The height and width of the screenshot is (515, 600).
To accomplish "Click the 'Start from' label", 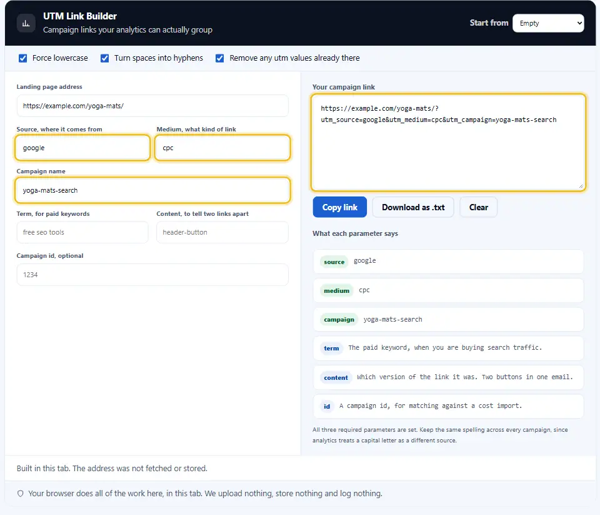I will (x=489, y=23).
